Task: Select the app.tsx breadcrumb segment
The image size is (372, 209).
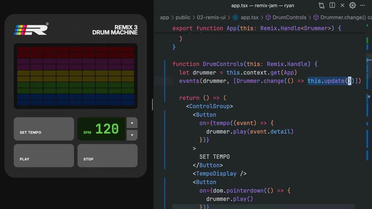Action: (x=249, y=17)
